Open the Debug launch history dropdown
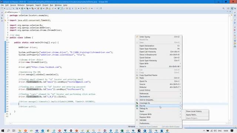237x133 pixels. click(x=19, y=8)
